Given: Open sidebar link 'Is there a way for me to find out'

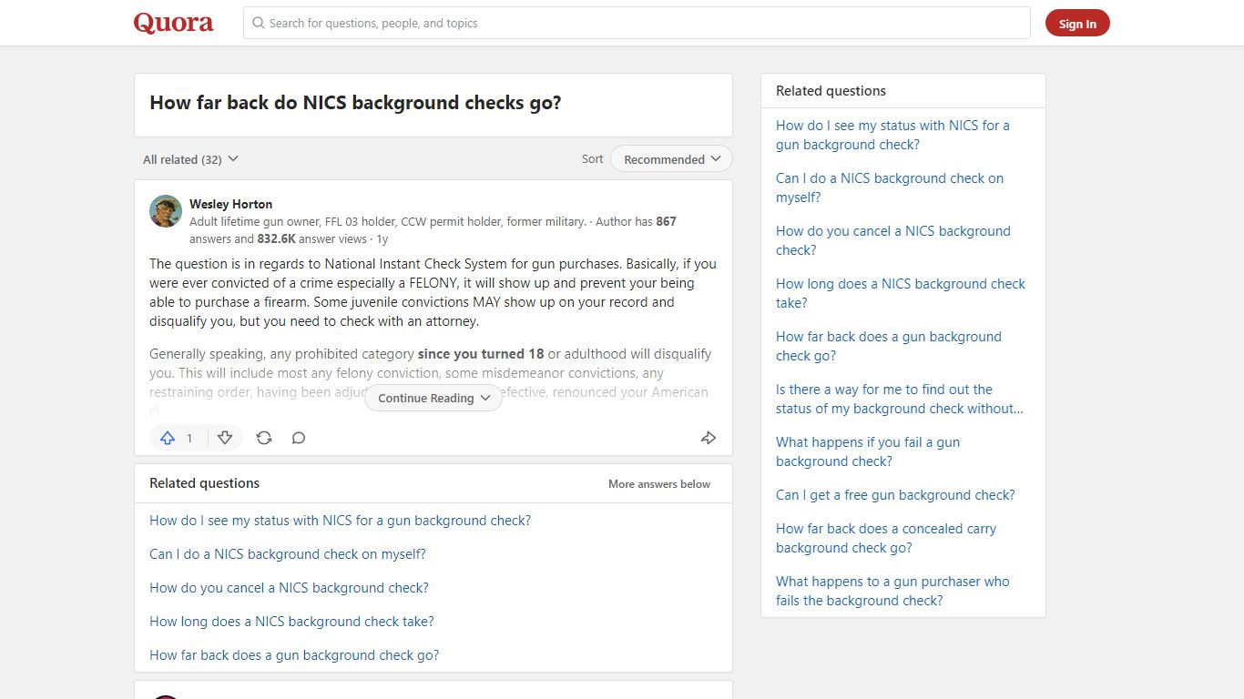Looking at the screenshot, I should pos(900,399).
